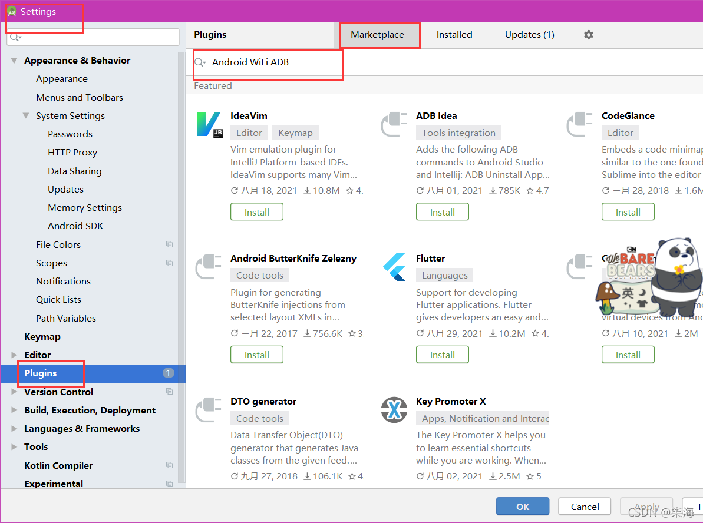
Task: Click the CodeGlance plug icon
Action: point(580,125)
